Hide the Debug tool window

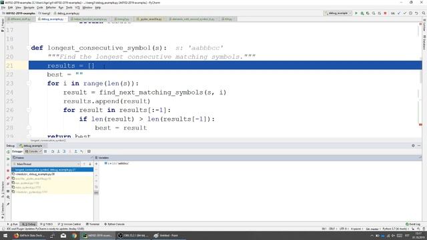click(419, 145)
